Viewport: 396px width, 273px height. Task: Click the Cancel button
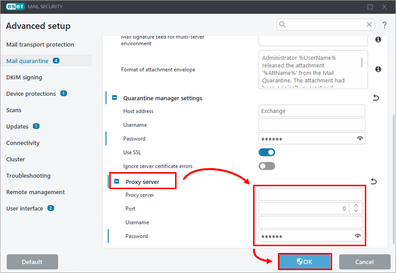coord(364,262)
